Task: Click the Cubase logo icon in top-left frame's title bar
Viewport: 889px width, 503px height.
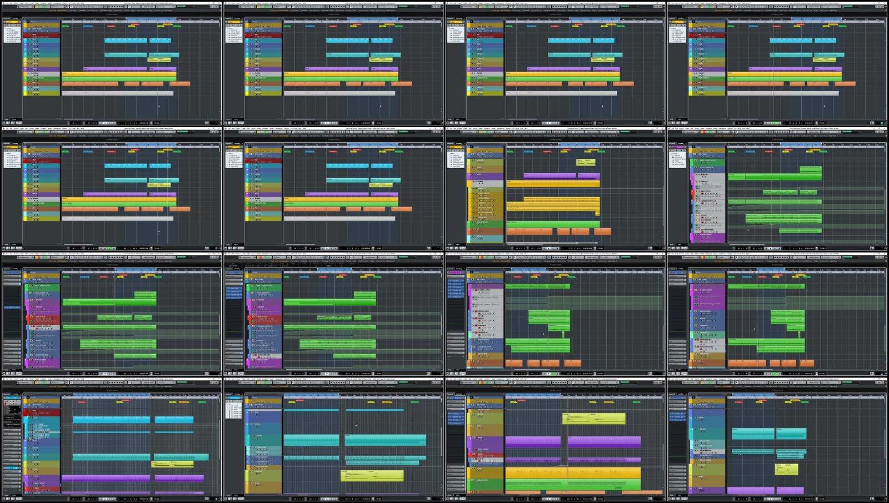Action: point(4,3)
